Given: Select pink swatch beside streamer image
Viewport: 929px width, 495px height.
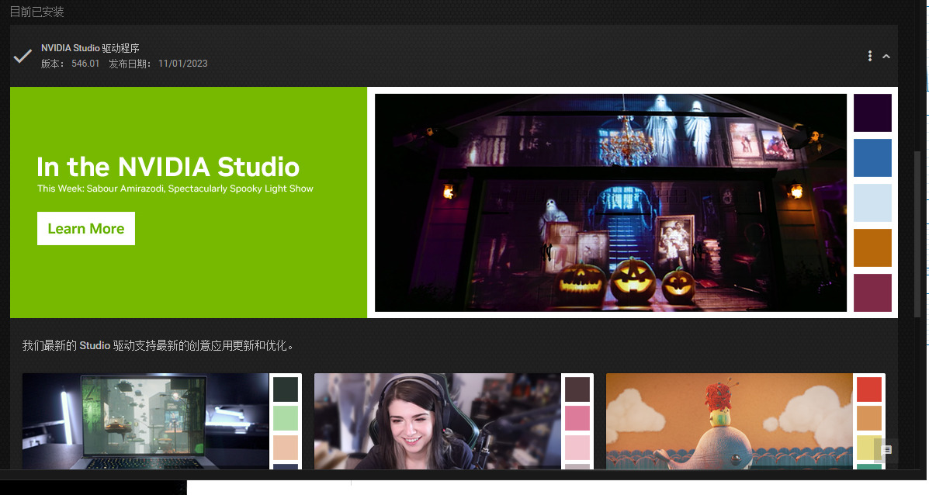Looking at the screenshot, I should [x=577, y=419].
